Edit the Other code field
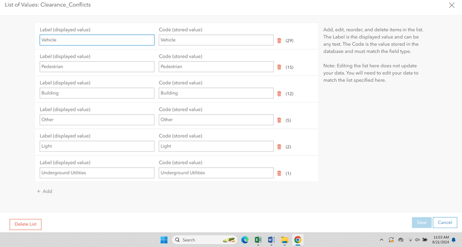Image resolution: width=462 pixels, height=247 pixels. (x=216, y=120)
